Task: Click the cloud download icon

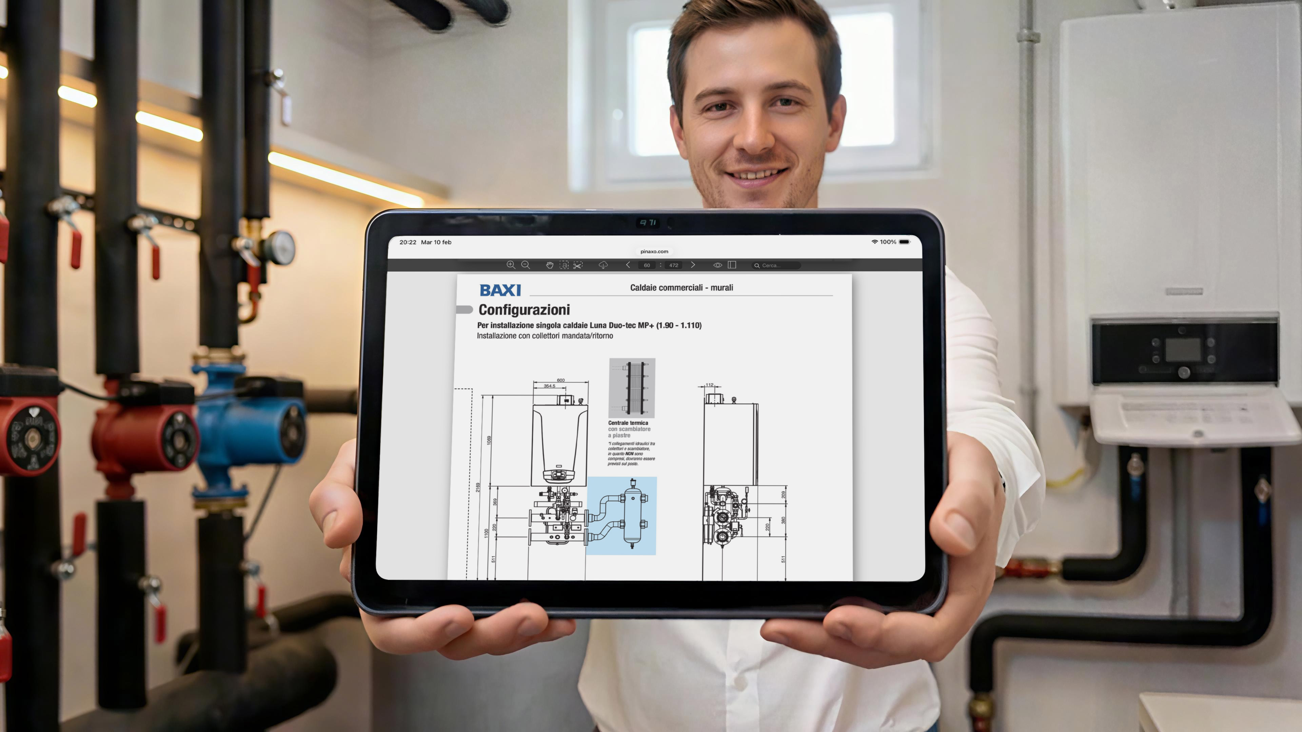Action: pos(603,265)
